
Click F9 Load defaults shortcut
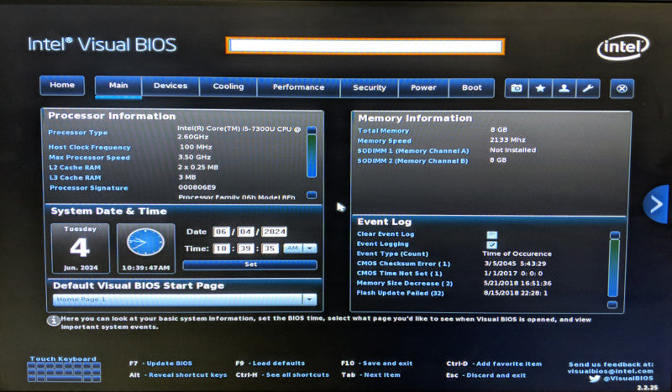point(270,363)
